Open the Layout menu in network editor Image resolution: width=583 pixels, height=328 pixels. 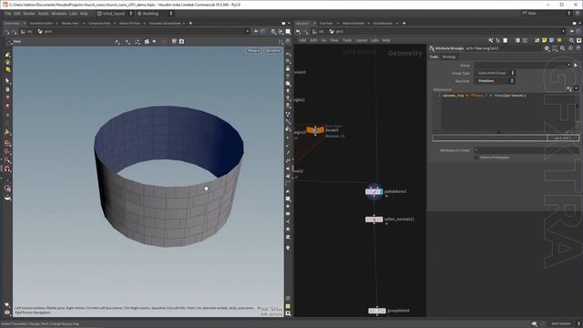(362, 40)
